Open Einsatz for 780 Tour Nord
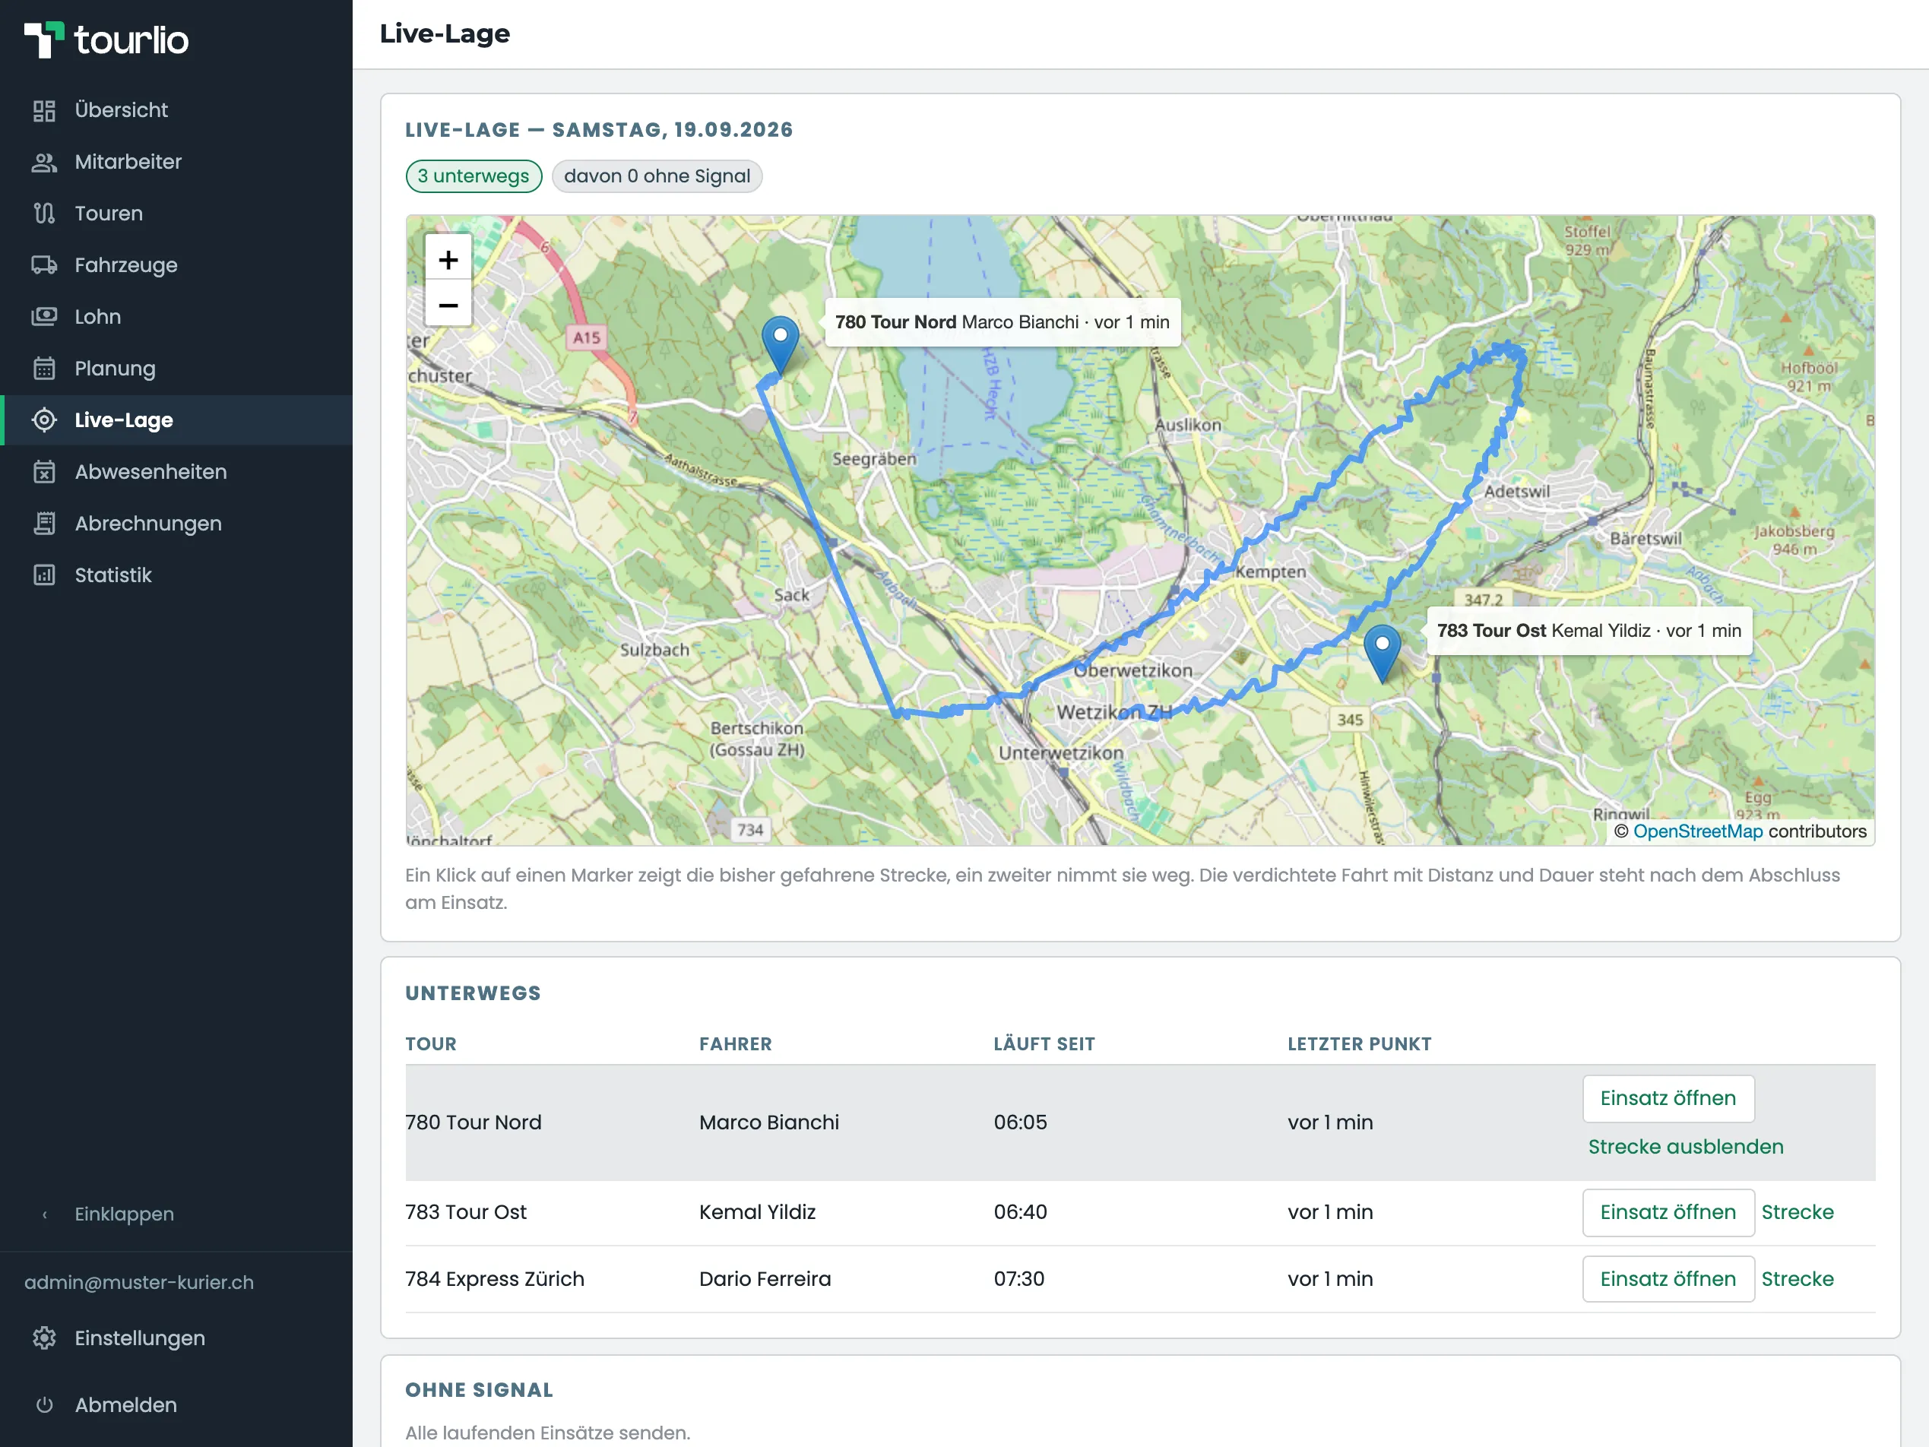The width and height of the screenshot is (1929, 1447). 1668,1098
